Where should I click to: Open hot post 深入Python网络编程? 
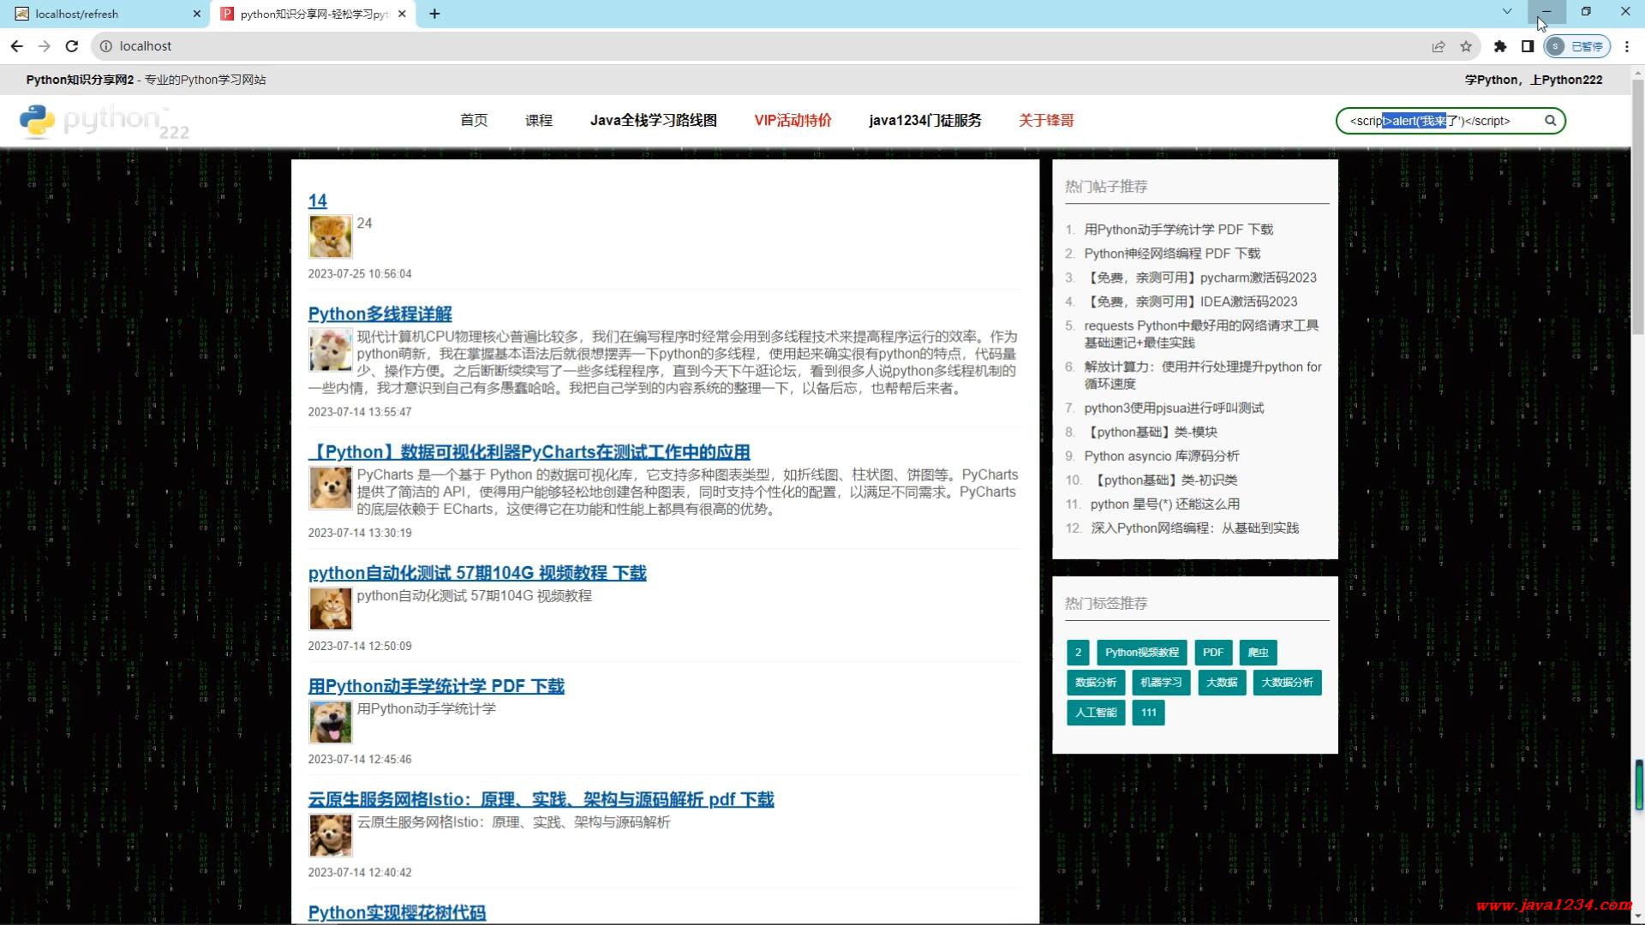(x=1194, y=528)
